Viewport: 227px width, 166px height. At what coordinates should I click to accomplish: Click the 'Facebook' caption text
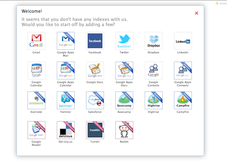point(95,52)
